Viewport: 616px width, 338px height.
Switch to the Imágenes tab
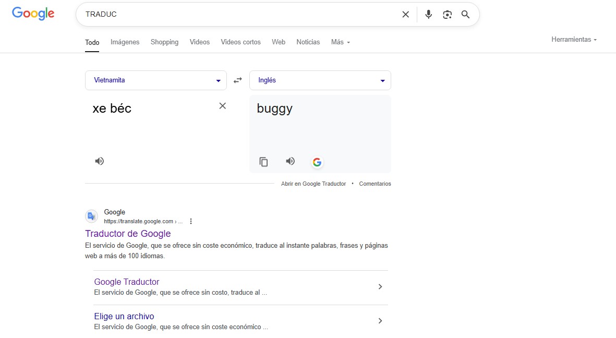coord(125,42)
